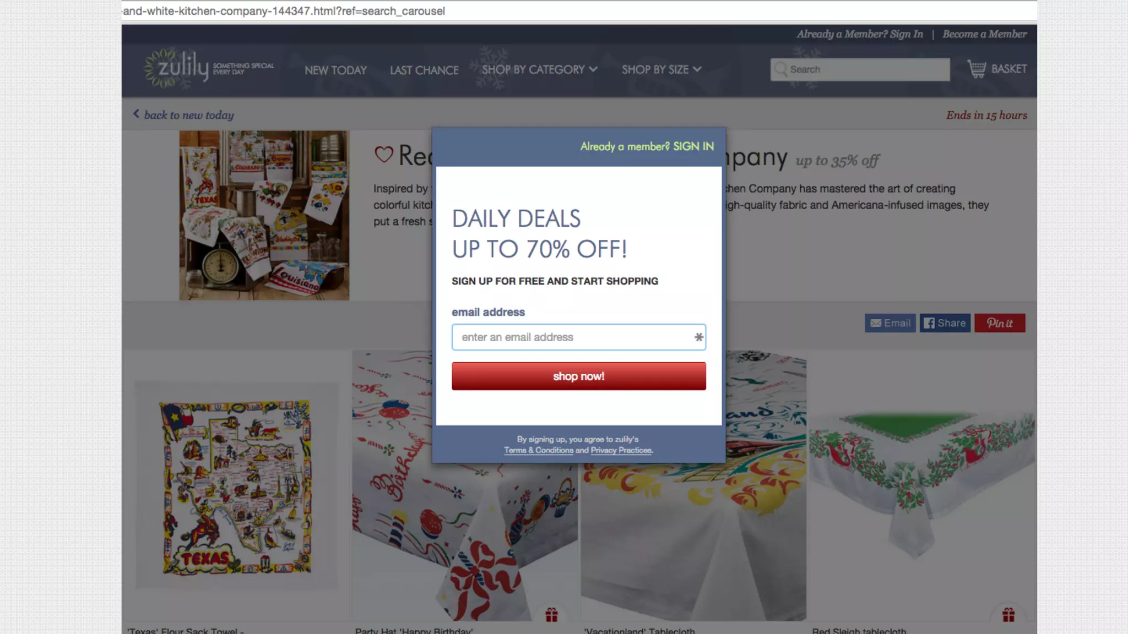Click the gift icon on Red Sleigh tablecloth

(1008, 615)
